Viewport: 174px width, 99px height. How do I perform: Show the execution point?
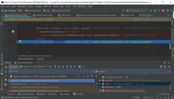(x=50, y=67)
